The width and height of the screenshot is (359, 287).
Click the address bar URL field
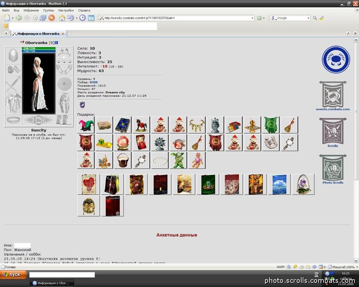click(x=178, y=18)
